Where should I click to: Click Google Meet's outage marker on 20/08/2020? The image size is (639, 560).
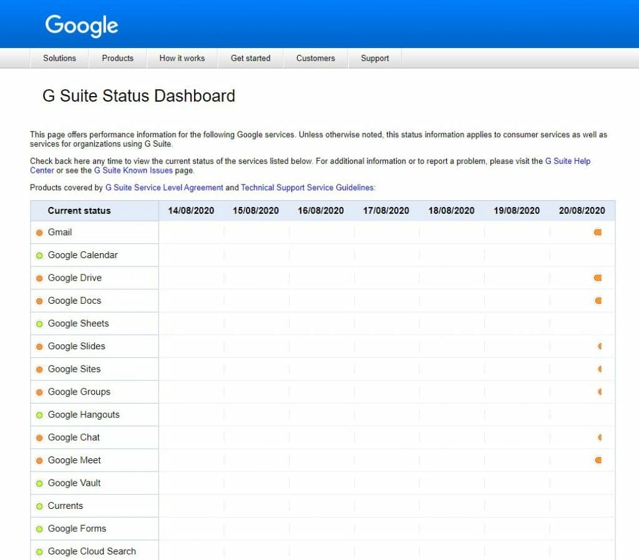coord(597,460)
